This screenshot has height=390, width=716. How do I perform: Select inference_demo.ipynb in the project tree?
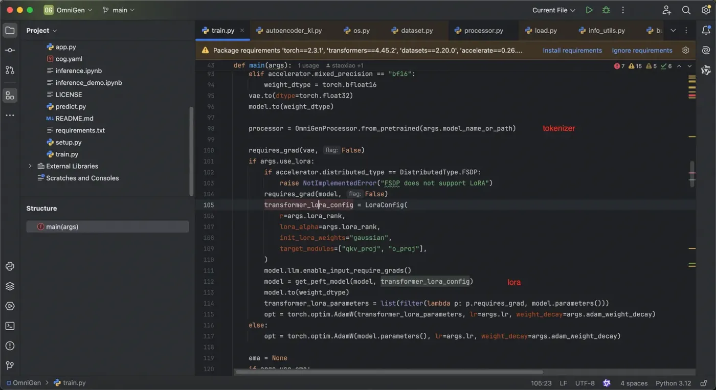point(84,82)
